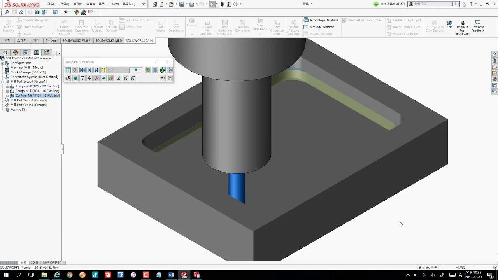This screenshot has width=498, height=280.
Task: Close the Toolpath Simulation panel
Action: (167, 62)
